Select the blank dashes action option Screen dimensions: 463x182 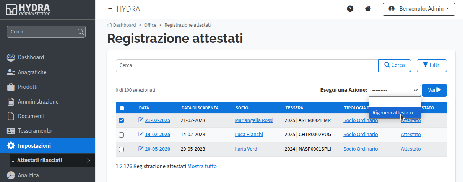(x=395, y=102)
